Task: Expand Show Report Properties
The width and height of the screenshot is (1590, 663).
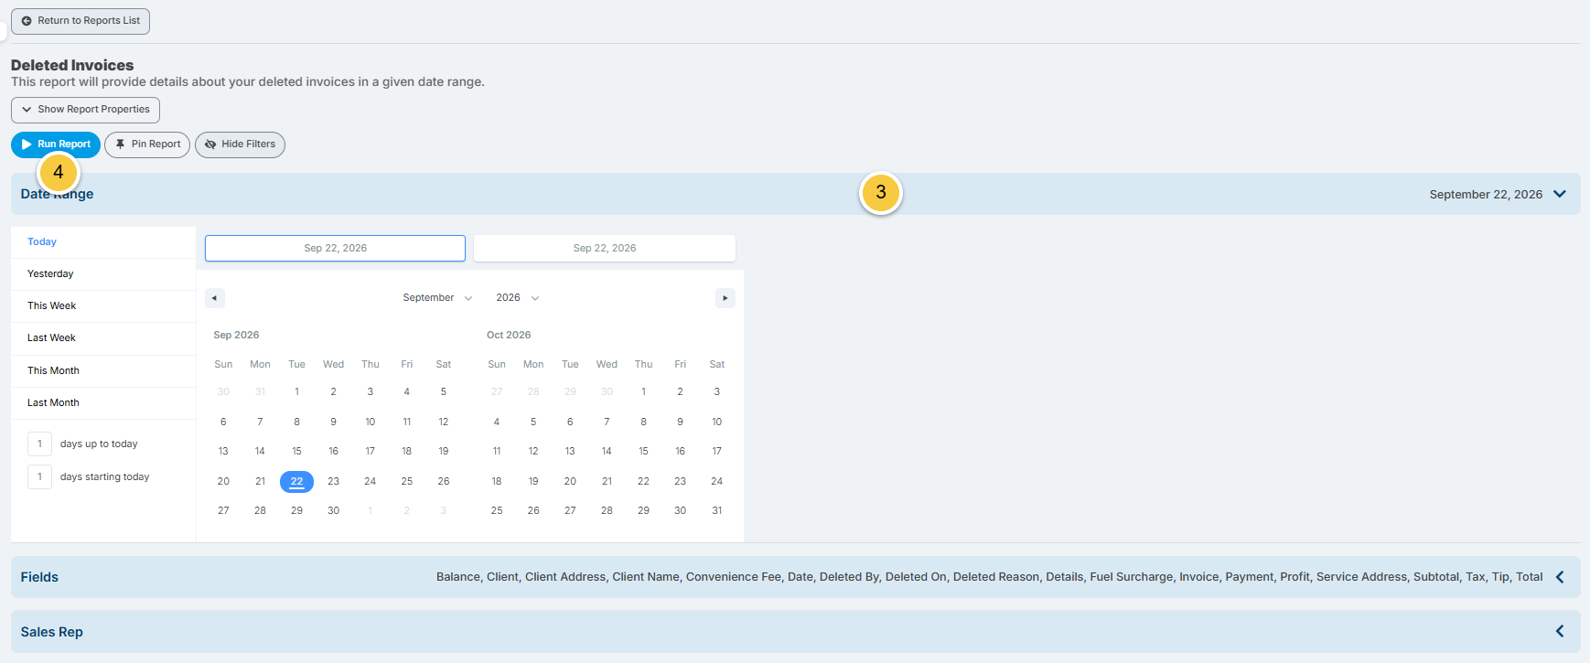Action: coord(85,110)
